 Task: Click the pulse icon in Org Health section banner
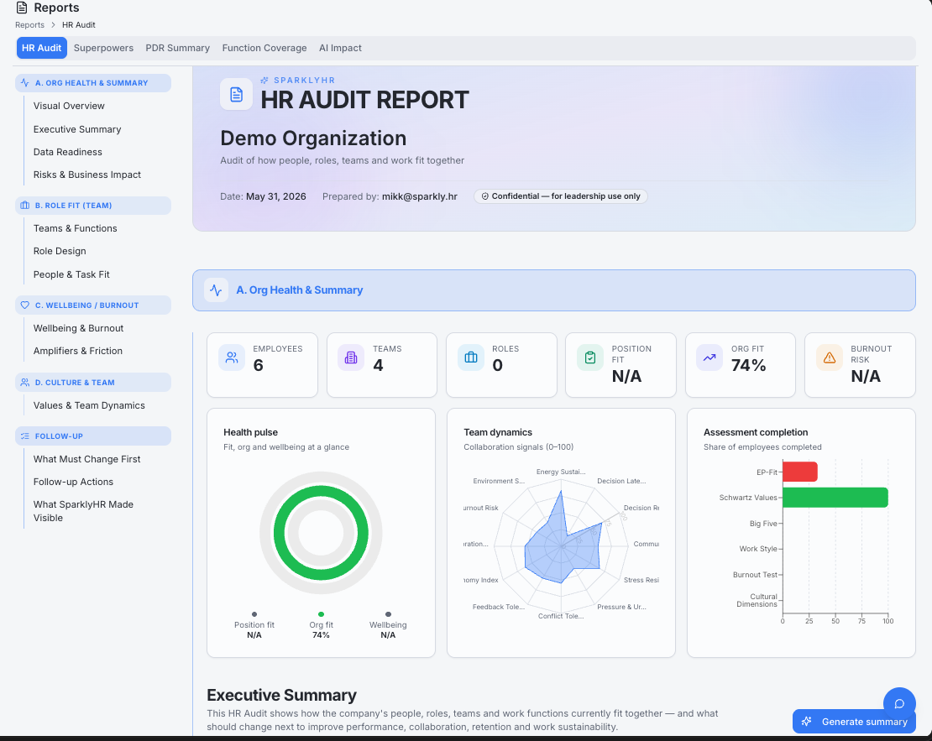point(216,290)
